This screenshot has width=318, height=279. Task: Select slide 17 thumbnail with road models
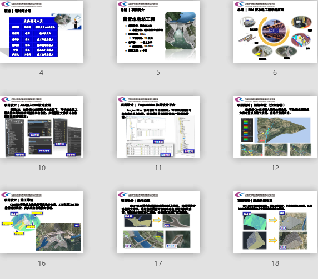(x=158, y=222)
